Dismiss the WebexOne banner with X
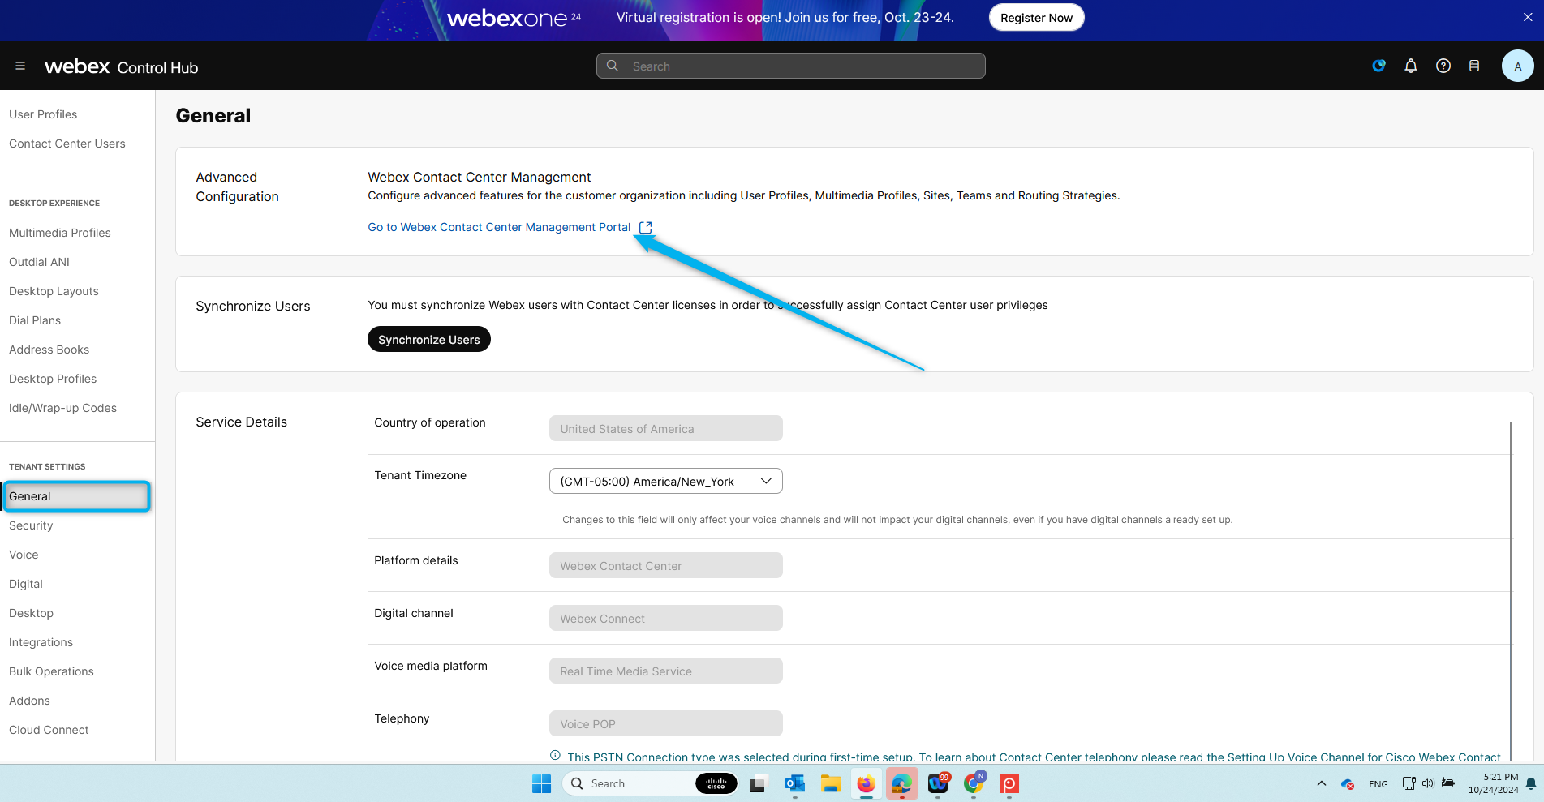 1528,17
